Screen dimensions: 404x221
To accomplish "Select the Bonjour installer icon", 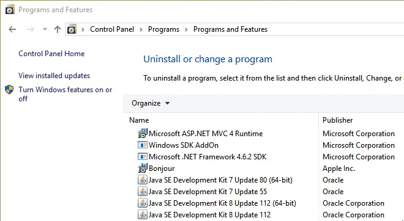I will (143, 168).
